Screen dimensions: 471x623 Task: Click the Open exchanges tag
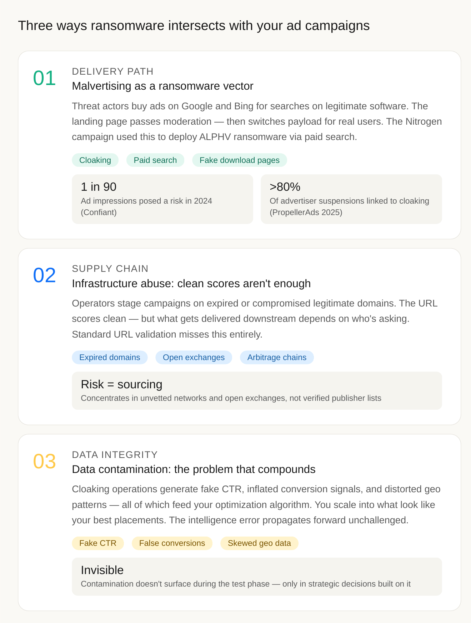click(x=194, y=357)
